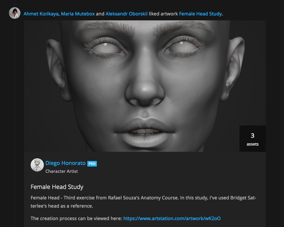Click the text 'The creation process can be viewed here:'

(76, 218)
